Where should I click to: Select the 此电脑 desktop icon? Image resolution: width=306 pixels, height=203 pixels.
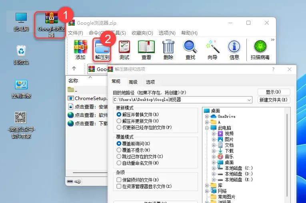click(21, 22)
